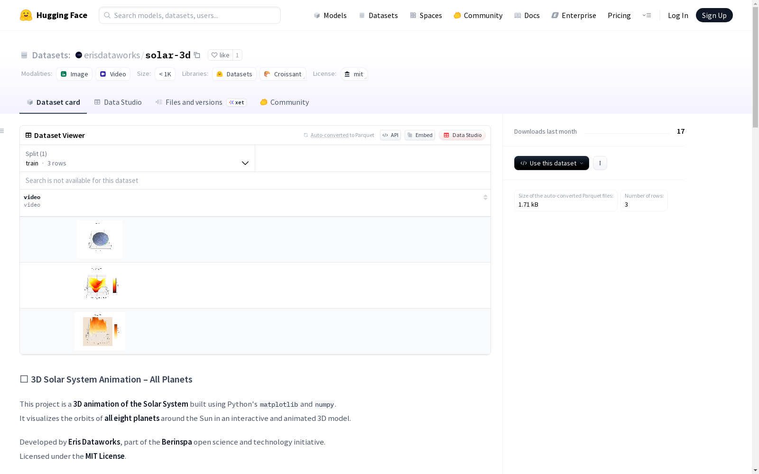Filter by the Video modality tag
The height and width of the screenshot is (474, 759).
coord(113,74)
